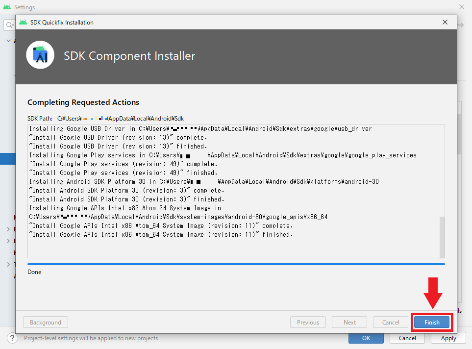Image resolution: width=472 pixels, height=349 pixels.
Task: Click log line 'Install Google USB Driver (revision: 13)' complete
Action: [118, 138]
